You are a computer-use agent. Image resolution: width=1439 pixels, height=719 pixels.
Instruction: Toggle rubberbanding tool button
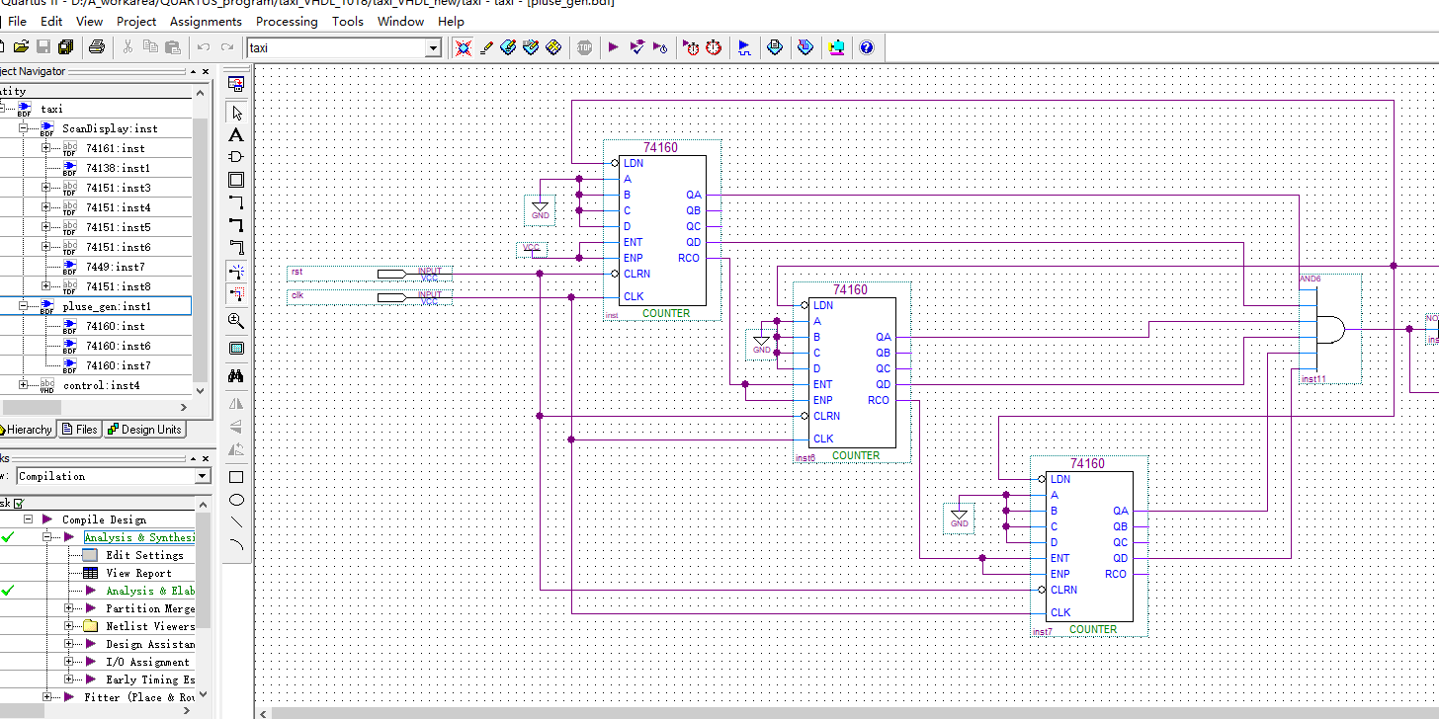[x=236, y=271]
